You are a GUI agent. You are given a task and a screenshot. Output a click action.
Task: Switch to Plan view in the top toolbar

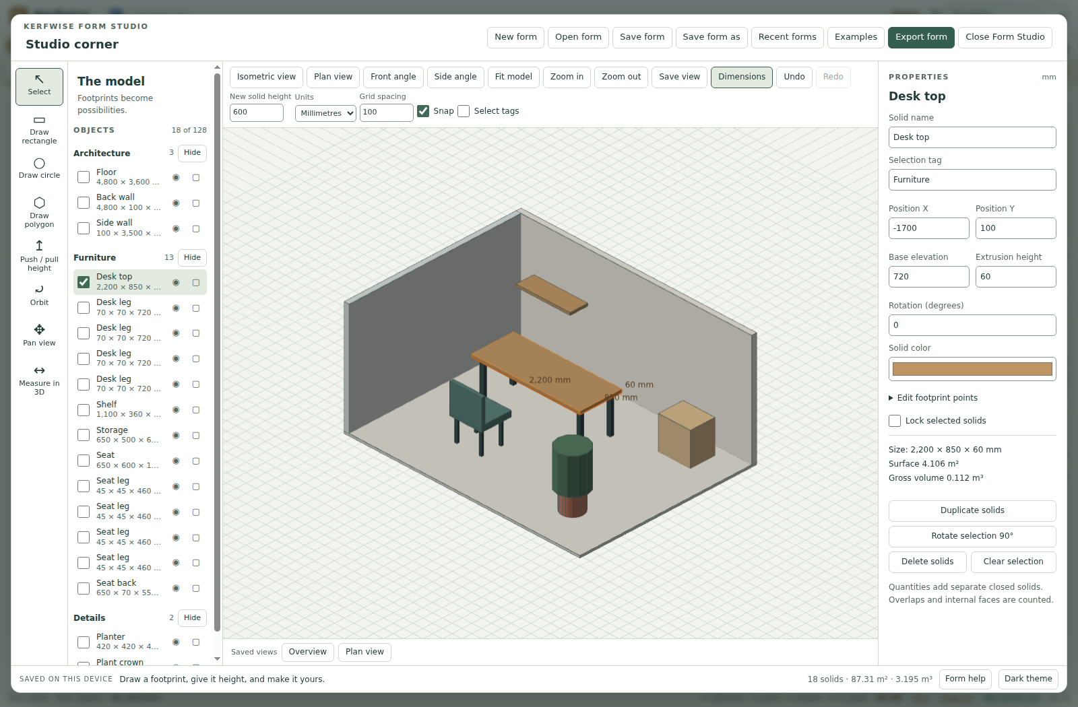coord(333,77)
